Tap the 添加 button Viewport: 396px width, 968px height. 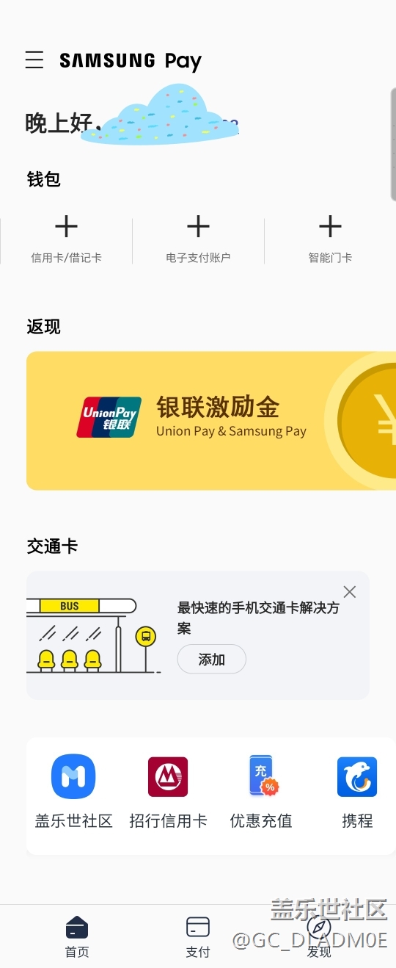[x=211, y=660]
